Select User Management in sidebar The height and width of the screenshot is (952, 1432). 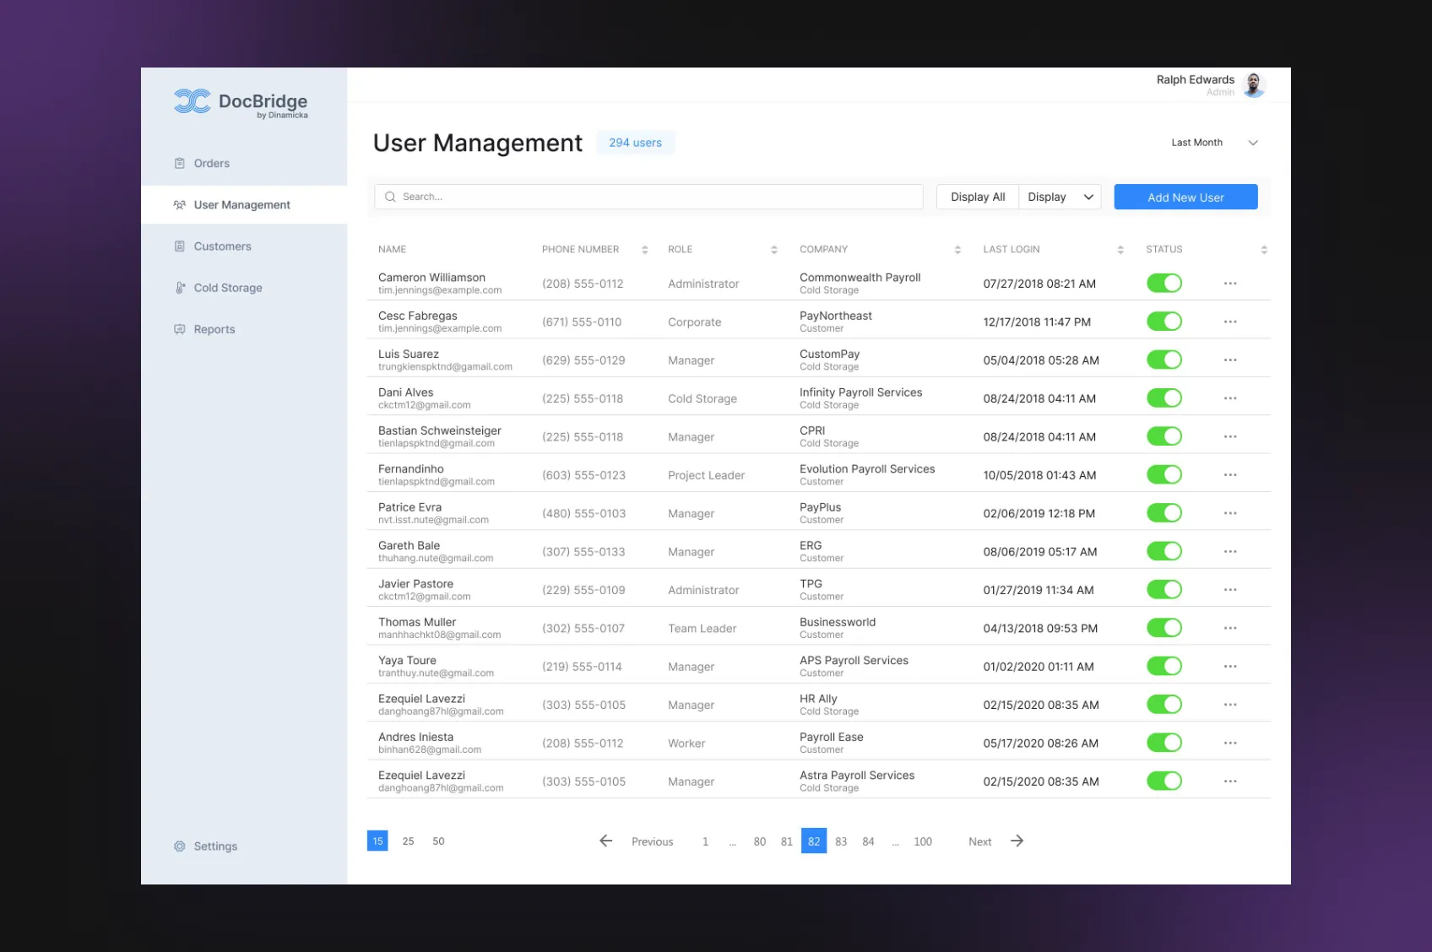tap(241, 205)
